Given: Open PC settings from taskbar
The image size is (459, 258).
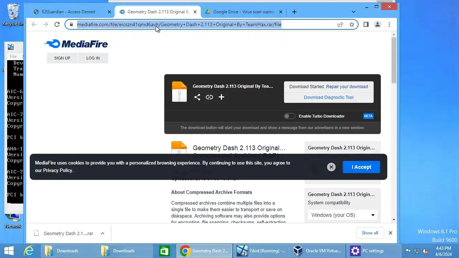Looking at the screenshot, I should (x=374, y=250).
